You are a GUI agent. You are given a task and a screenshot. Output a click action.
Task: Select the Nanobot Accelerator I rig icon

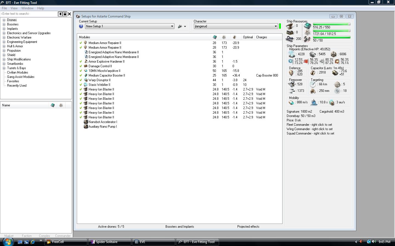pyautogui.click(x=86, y=122)
